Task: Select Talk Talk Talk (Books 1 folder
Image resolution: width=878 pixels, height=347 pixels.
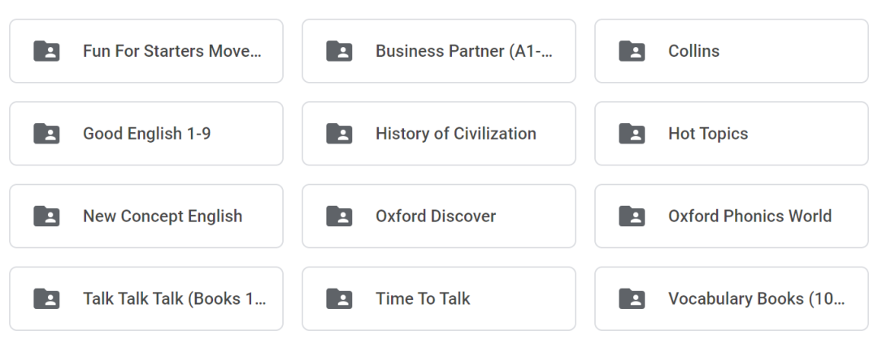Action: click(x=146, y=298)
